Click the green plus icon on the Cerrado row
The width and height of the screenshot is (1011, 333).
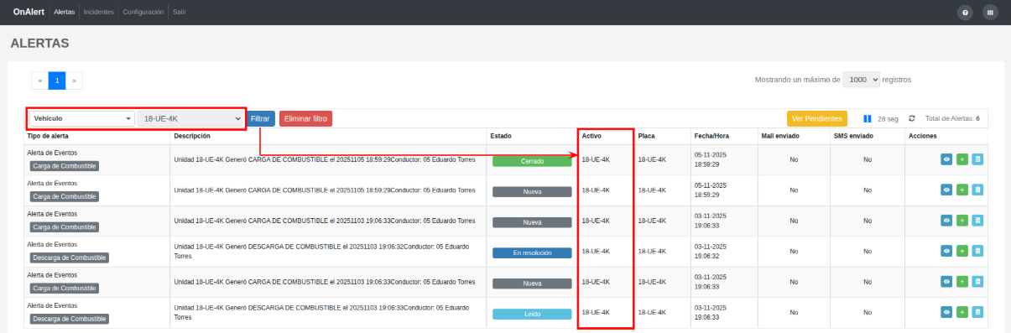[962, 159]
